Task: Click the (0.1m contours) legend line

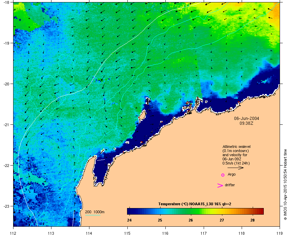Action: point(235,151)
